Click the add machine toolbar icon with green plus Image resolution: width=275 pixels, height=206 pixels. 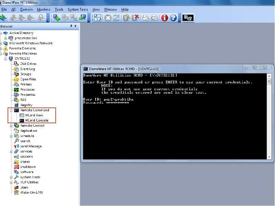[57, 18]
